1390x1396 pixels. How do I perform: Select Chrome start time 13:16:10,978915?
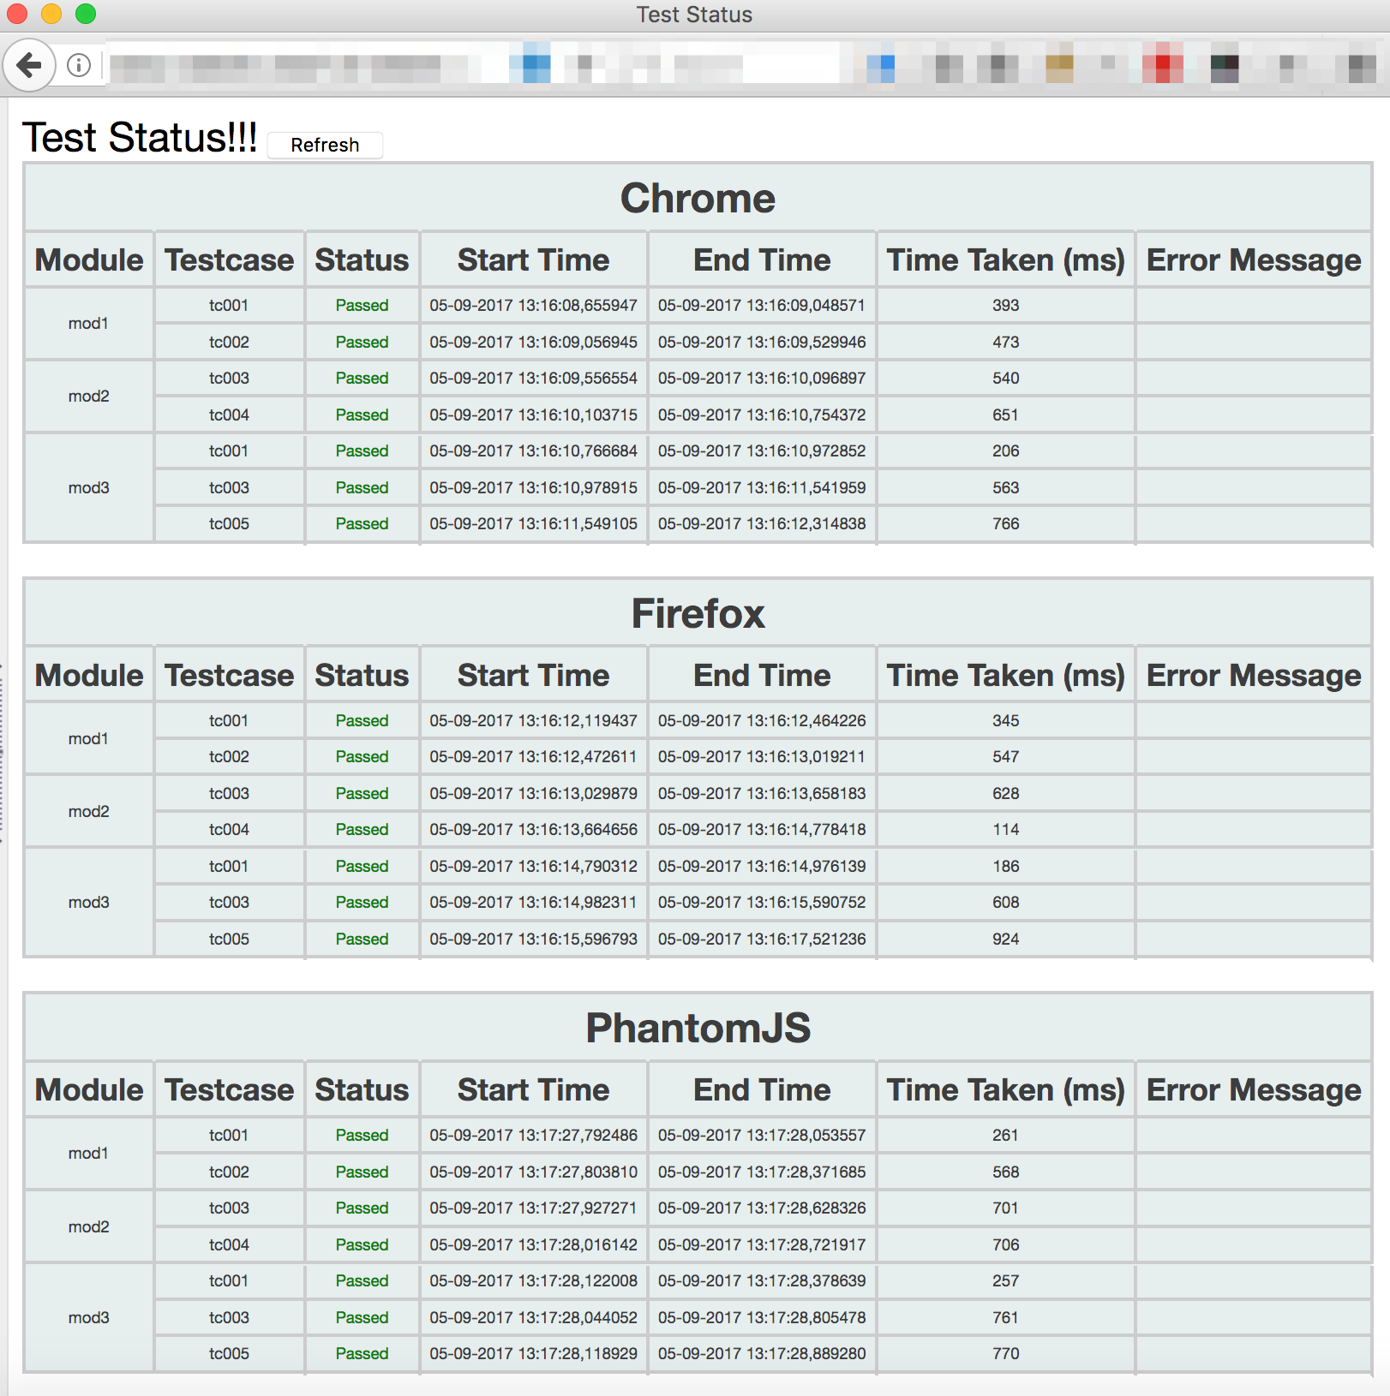(534, 487)
